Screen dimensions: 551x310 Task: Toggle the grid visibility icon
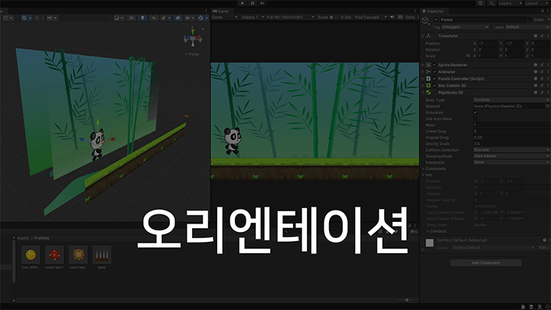click(26, 18)
